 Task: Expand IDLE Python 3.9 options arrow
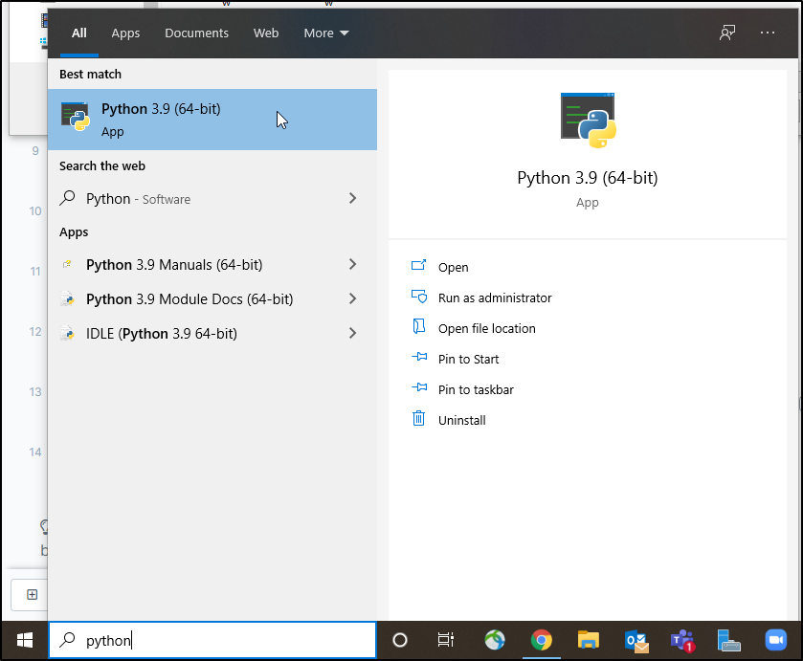(x=352, y=334)
